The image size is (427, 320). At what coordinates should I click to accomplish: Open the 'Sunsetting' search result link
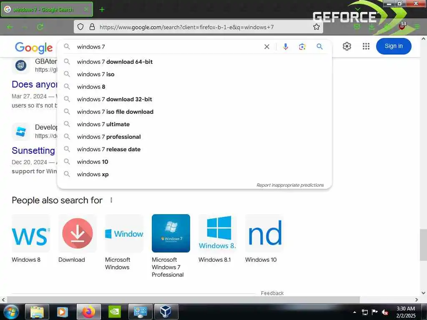33,150
